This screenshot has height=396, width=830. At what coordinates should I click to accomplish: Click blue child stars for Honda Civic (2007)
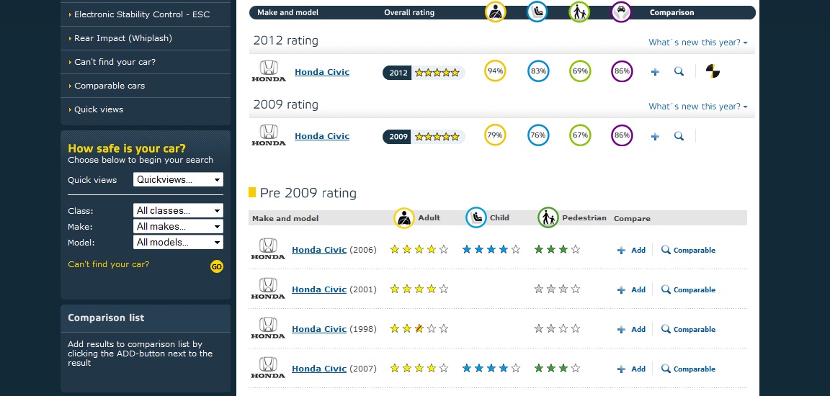[x=491, y=368]
